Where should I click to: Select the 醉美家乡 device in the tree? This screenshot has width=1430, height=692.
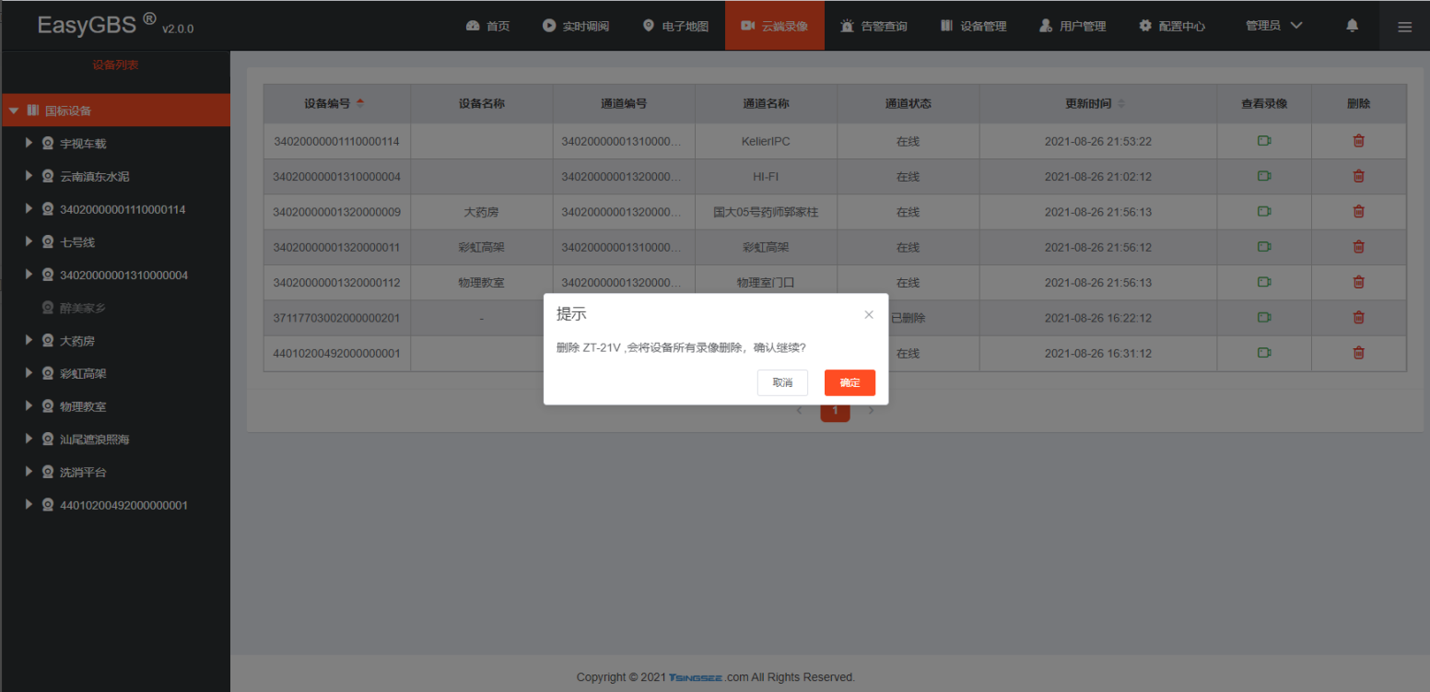tap(82, 308)
